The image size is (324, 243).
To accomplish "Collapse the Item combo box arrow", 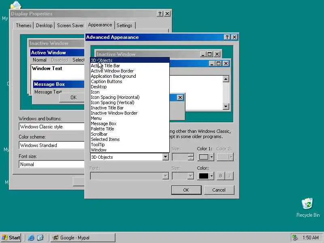I will point(165,157).
